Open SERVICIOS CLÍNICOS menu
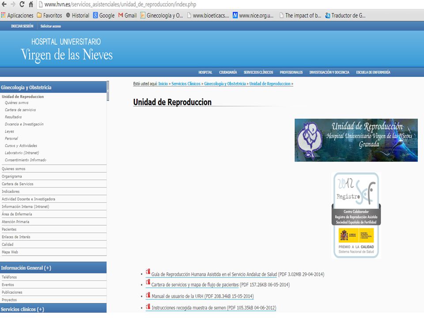Image resolution: width=424 pixels, height=318 pixels. 258,72
